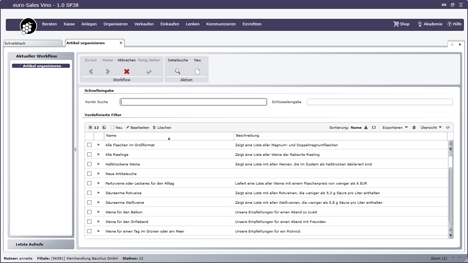Check the Weine für den Balkon checkbox

click(x=89, y=212)
